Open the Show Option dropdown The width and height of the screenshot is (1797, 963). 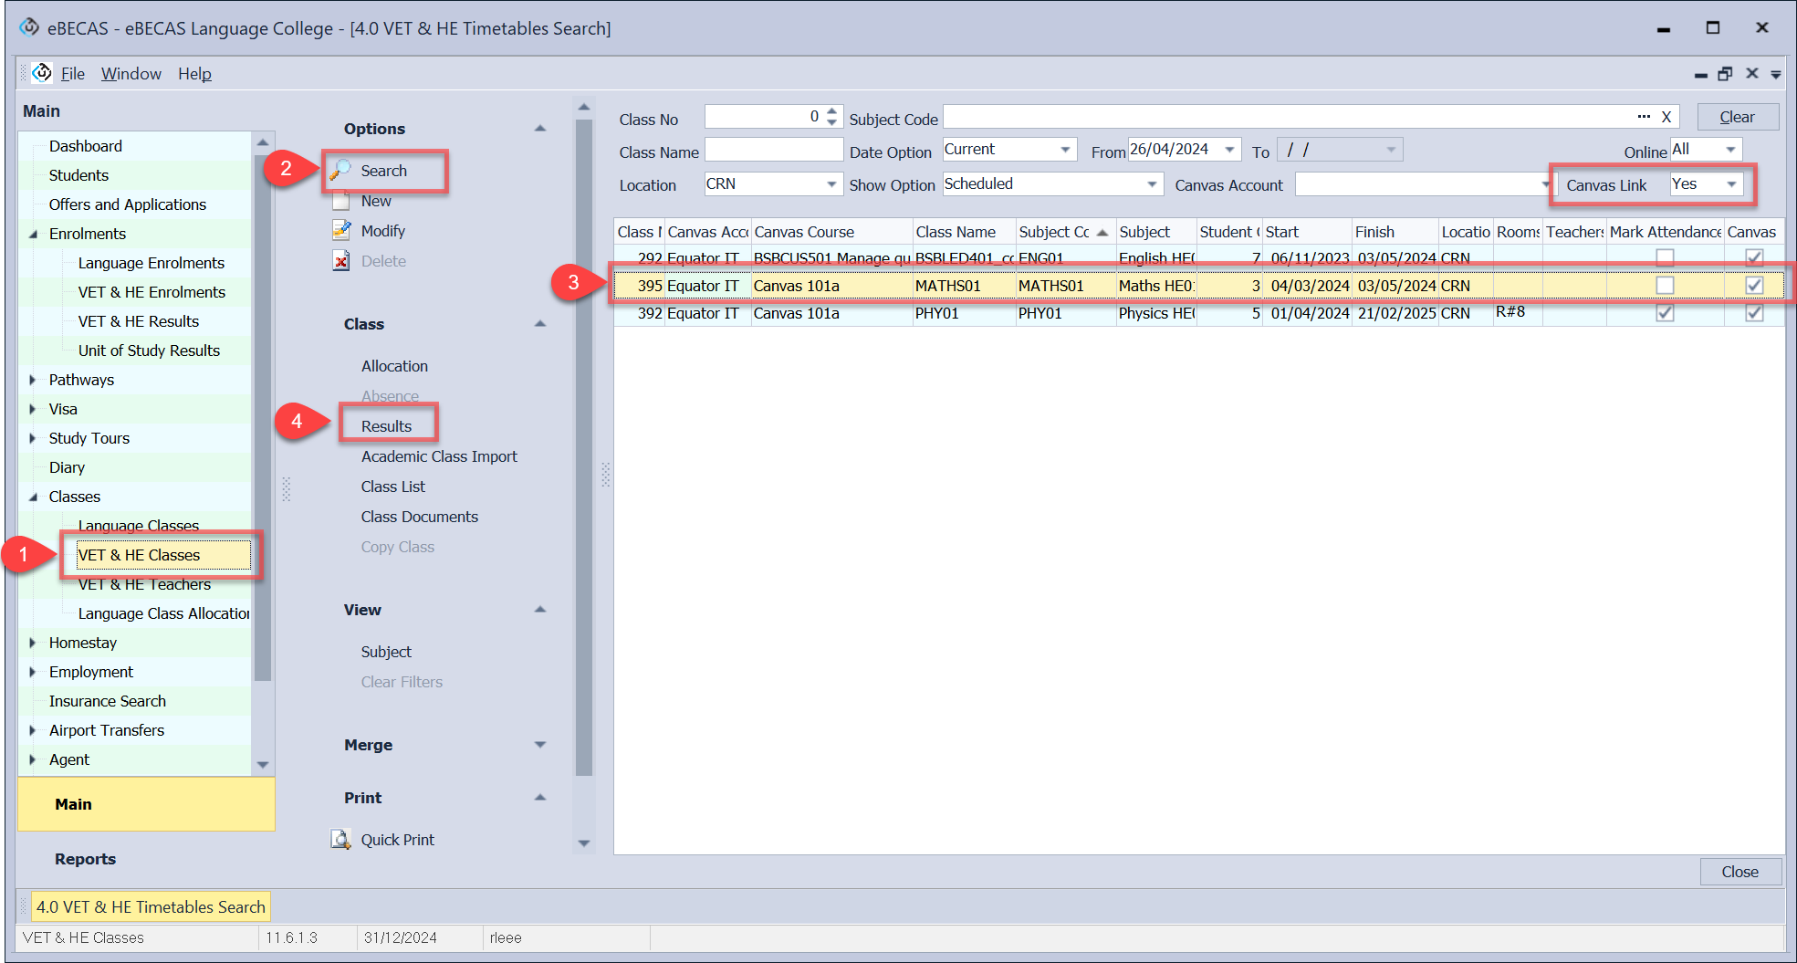[1152, 184]
